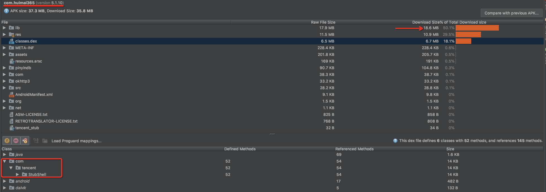Expand the assets folder arrow
The width and height of the screenshot is (546, 192).
pyautogui.click(x=4, y=54)
